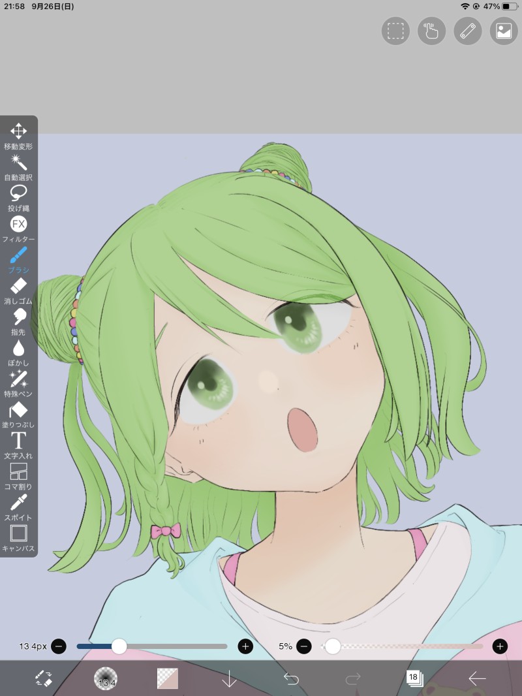
Task: Decrease brush thickness with minus button
Action: pyautogui.click(x=59, y=646)
